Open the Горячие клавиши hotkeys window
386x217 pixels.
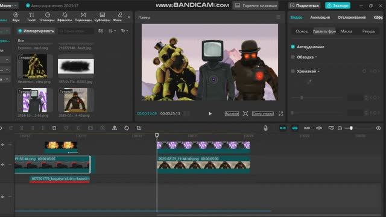pyautogui.click(x=256, y=5)
